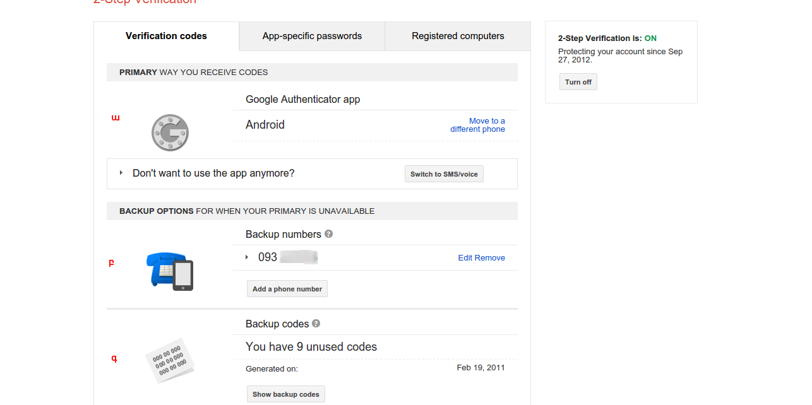Turn off 2-Step Verification
Screen dimensions: 812x405
(578, 82)
